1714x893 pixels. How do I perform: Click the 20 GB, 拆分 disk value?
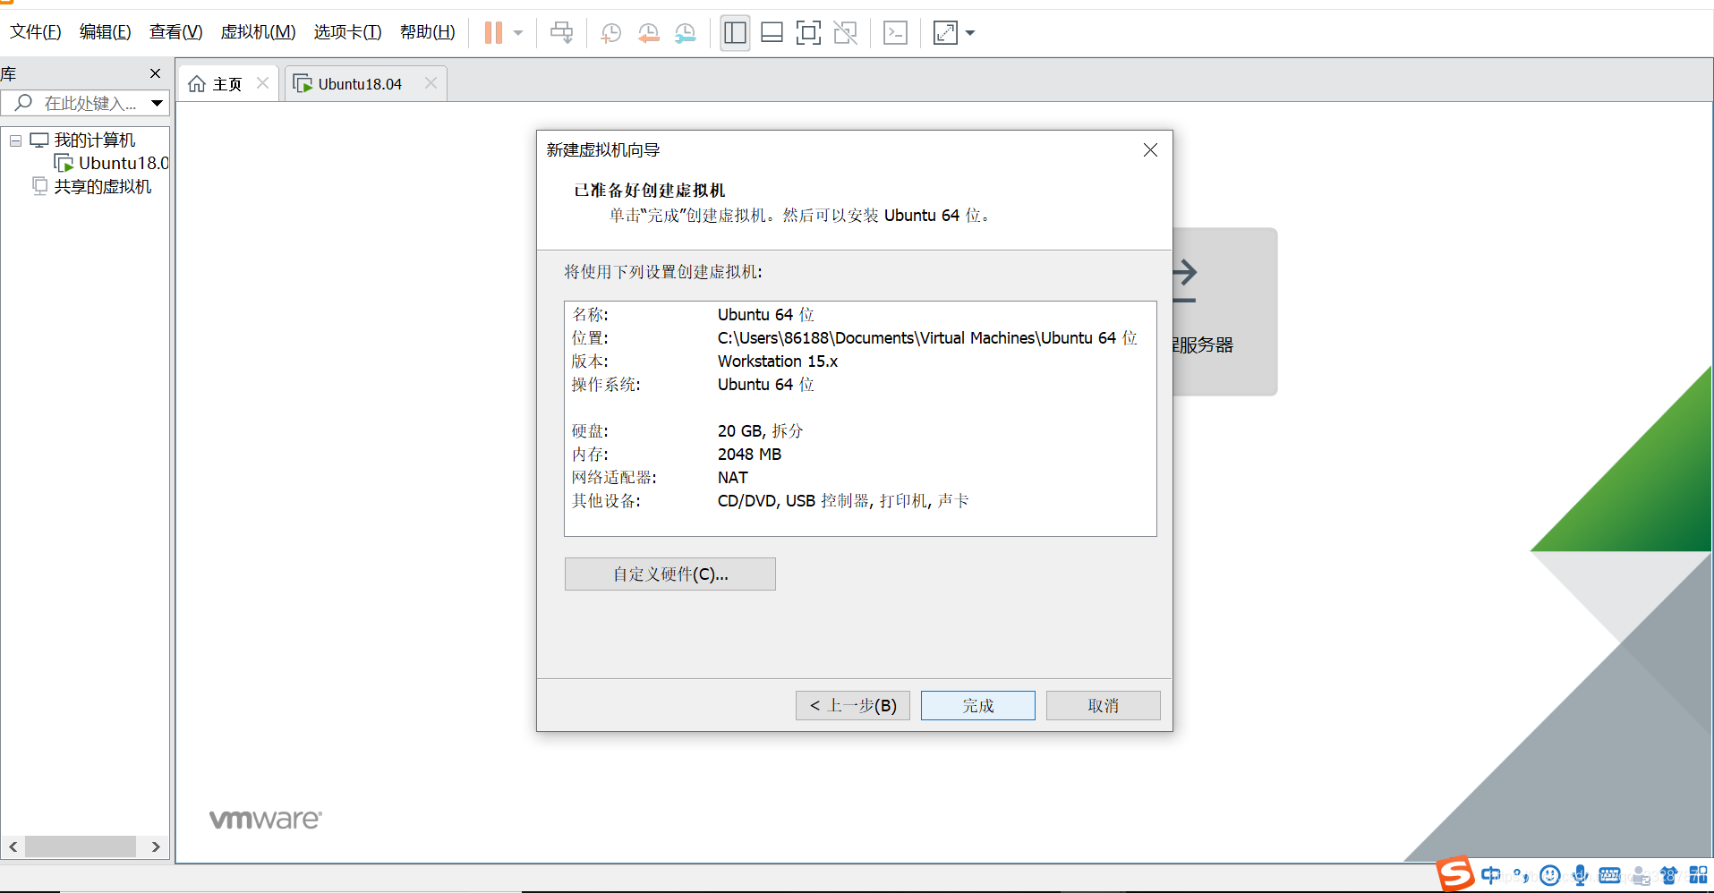(760, 431)
